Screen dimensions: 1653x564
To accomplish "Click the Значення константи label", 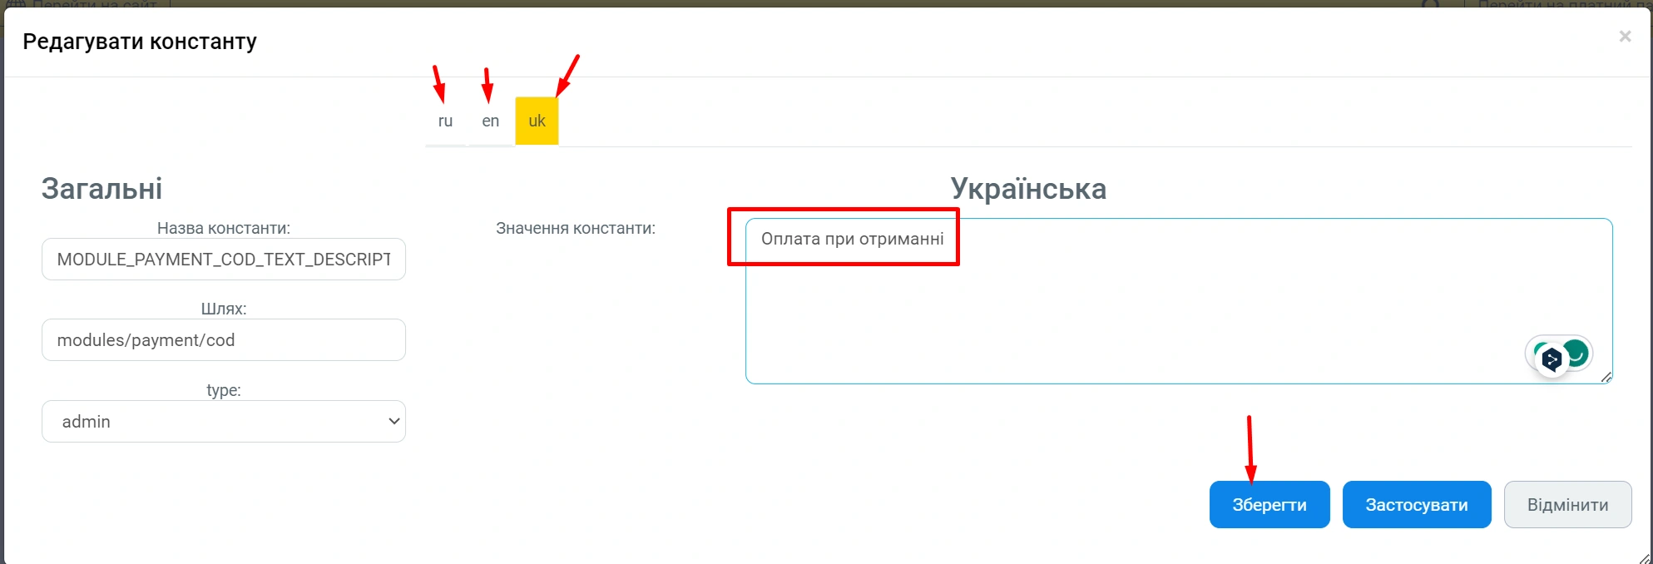I will (576, 228).
